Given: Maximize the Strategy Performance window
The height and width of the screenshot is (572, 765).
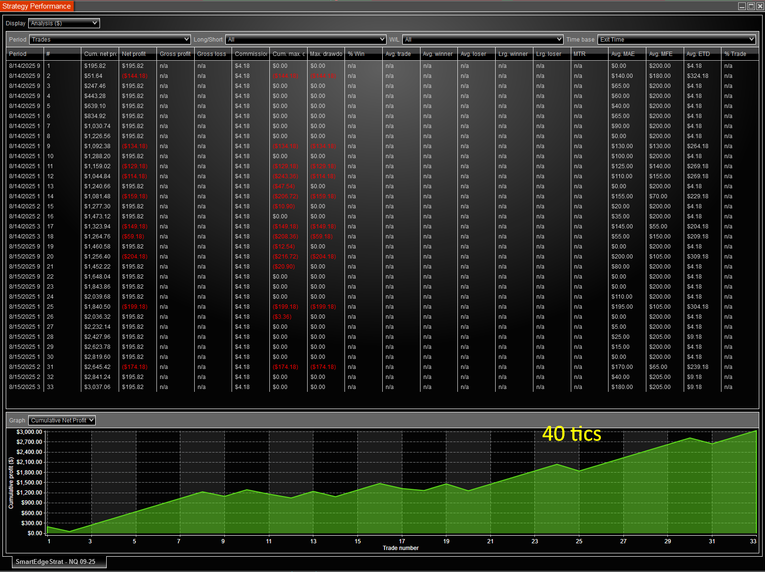Looking at the screenshot, I should [x=751, y=6].
